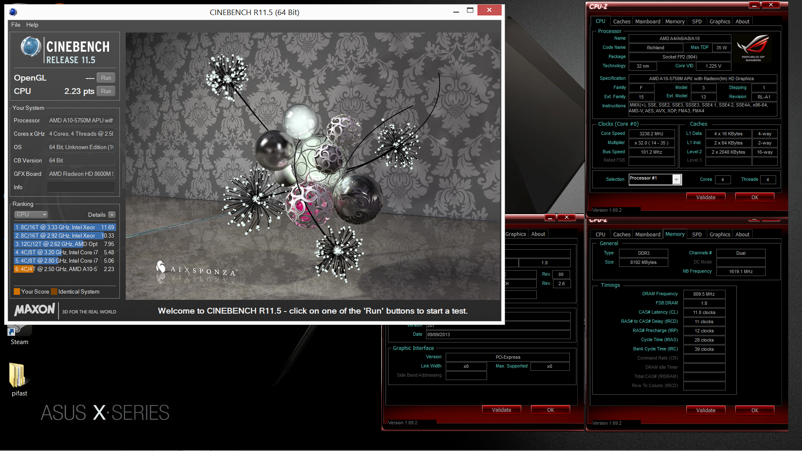Screen dimensions: 802x451
Task: Click the NB Frequency value 1619.1 MHz
Action: coord(741,271)
